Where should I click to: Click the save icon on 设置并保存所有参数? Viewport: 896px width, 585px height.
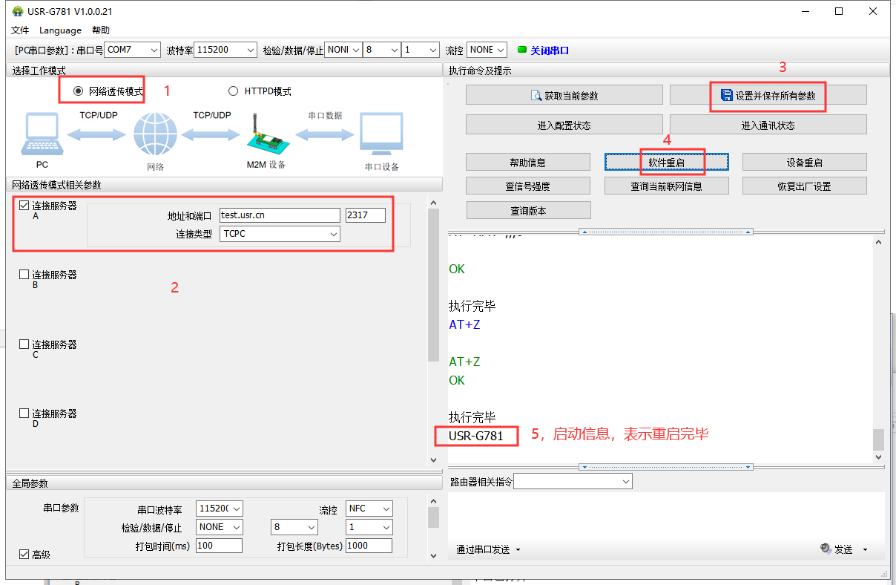click(727, 95)
